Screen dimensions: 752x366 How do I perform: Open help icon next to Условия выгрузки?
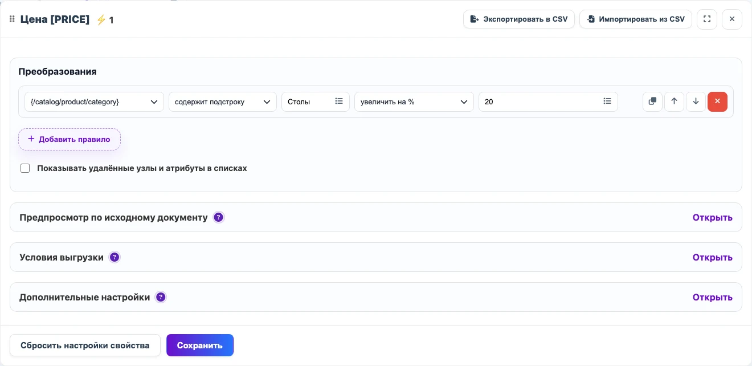[115, 257]
